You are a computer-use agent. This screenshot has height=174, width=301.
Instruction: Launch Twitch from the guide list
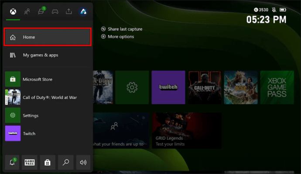coord(48,134)
